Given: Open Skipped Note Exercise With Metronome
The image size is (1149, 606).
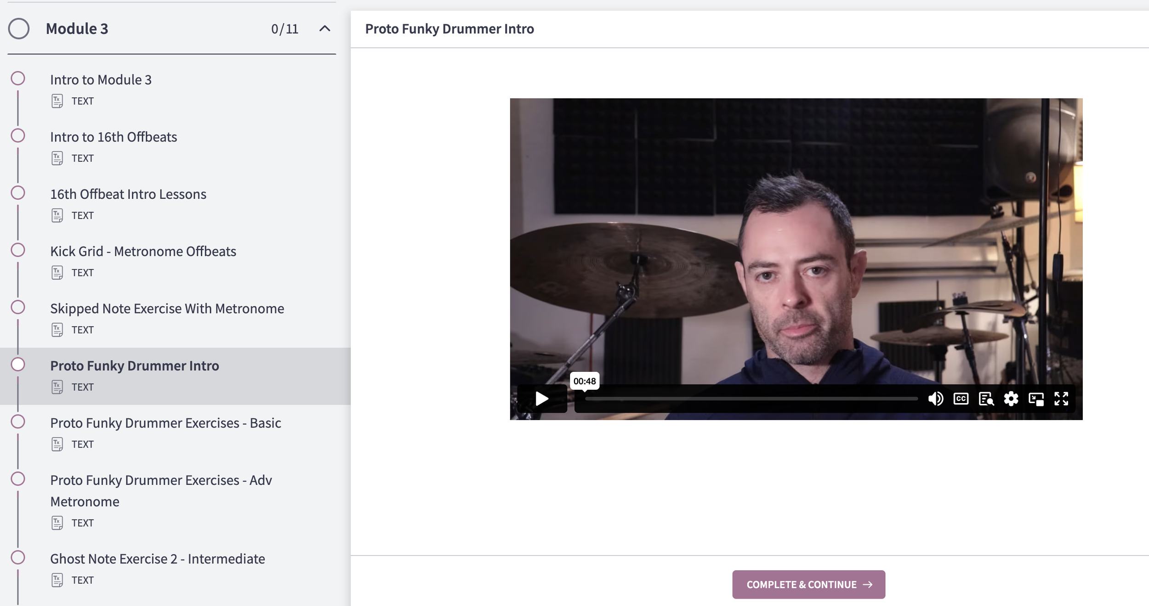Looking at the screenshot, I should (167, 309).
